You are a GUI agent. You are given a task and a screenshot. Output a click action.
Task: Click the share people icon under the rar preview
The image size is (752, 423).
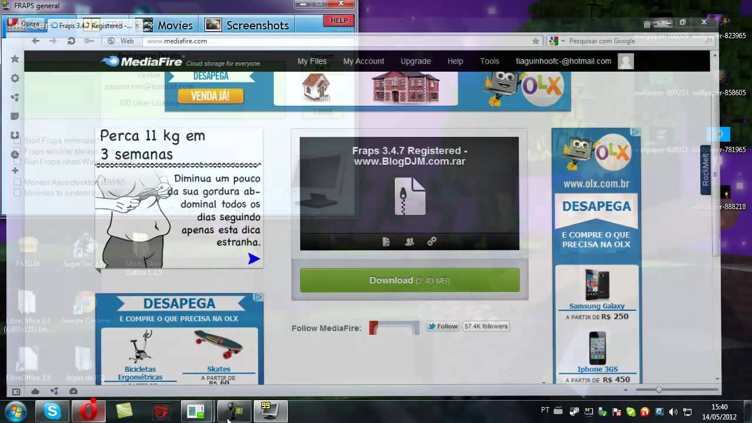(409, 241)
